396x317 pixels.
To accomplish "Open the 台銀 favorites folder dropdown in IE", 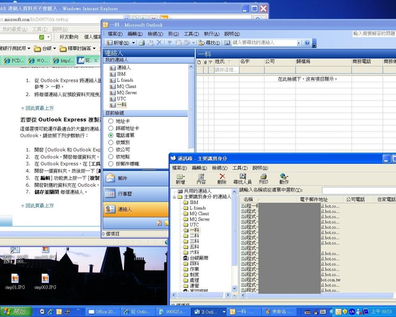I will (x=54, y=48).
